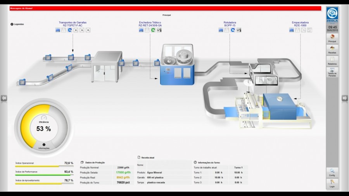The height and width of the screenshot is (196, 349).
Task: Click the Produção Setada value 17000 gr/h
Action: tap(123, 172)
